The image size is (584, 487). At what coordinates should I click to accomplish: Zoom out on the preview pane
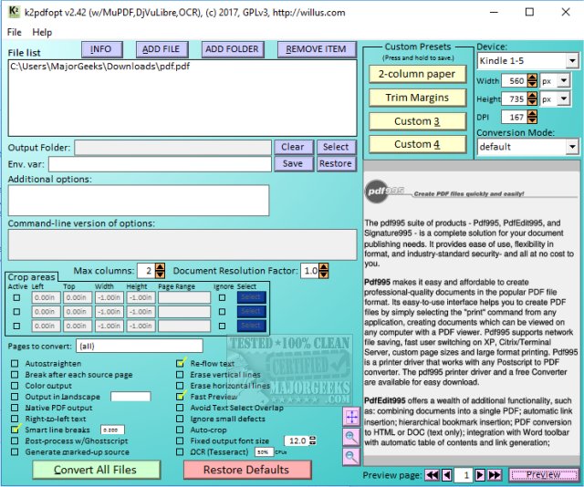coord(351,457)
